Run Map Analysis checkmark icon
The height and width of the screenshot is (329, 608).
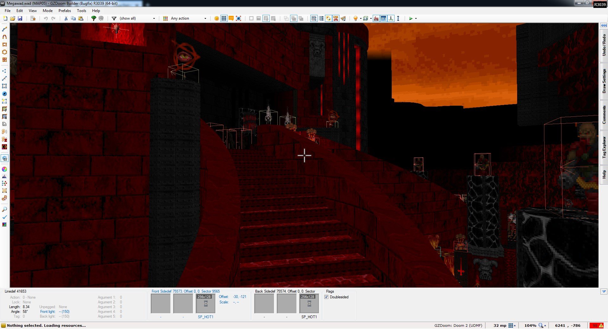(x=4, y=217)
